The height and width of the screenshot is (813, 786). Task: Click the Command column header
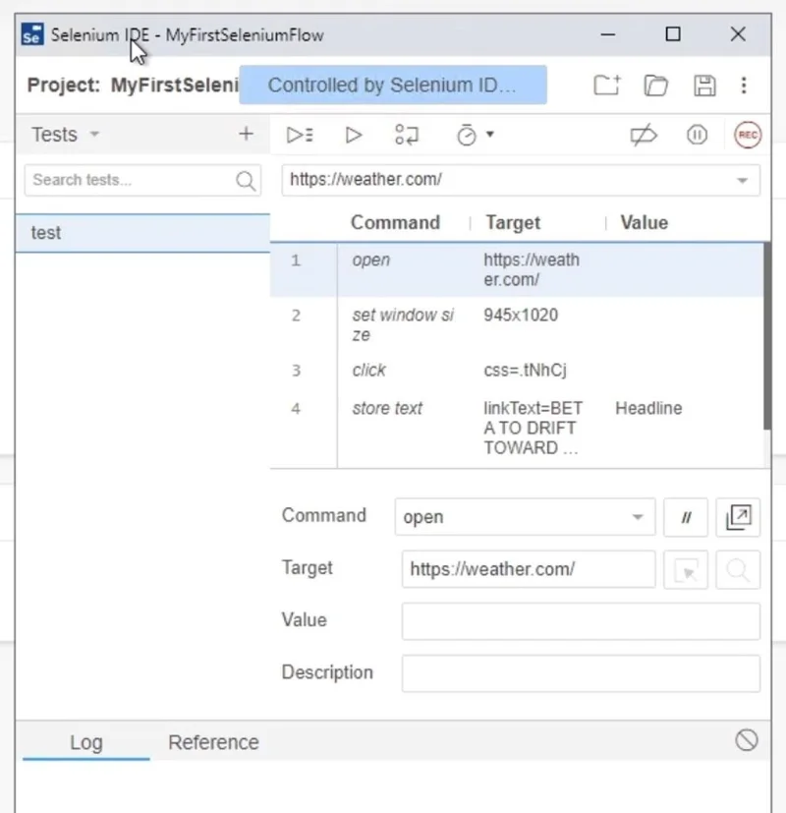(x=395, y=222)
